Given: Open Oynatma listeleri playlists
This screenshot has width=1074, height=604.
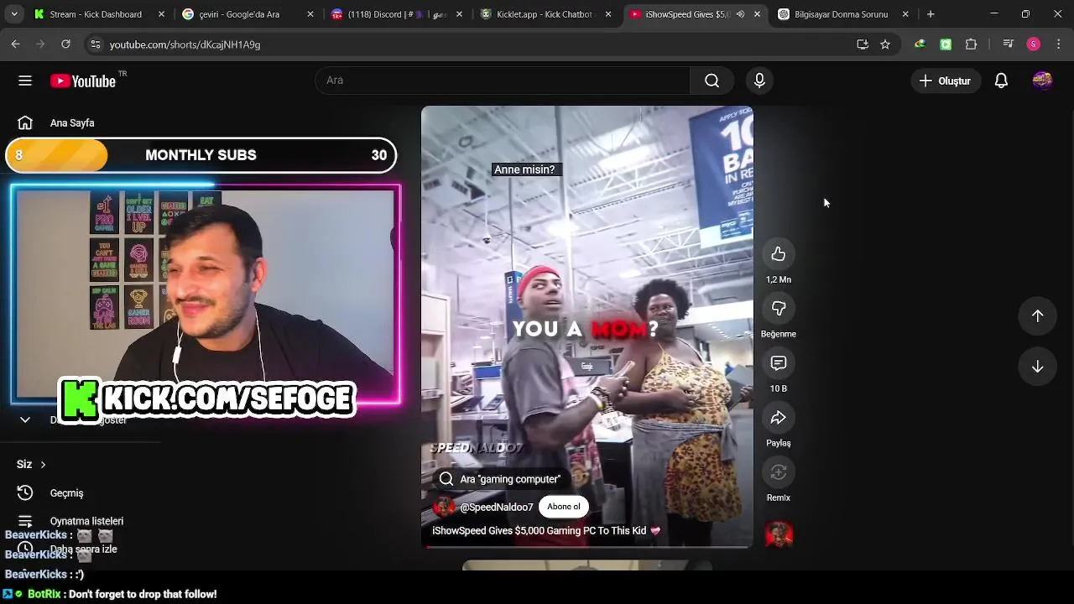Looking at the screenshot, I should pyautogui.click(x=86, y=521).
